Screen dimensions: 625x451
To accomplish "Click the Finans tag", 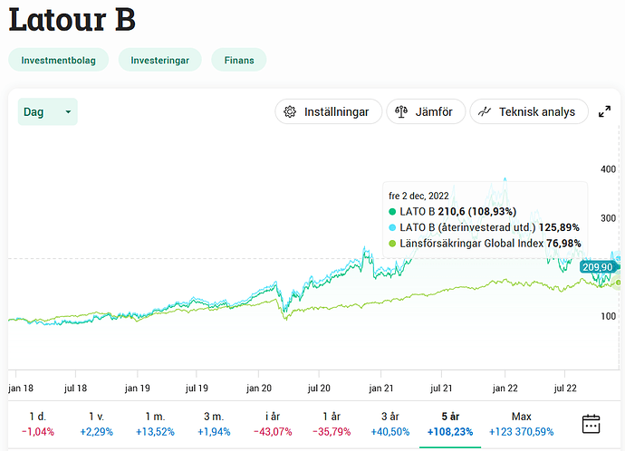I will click(239, 60).
